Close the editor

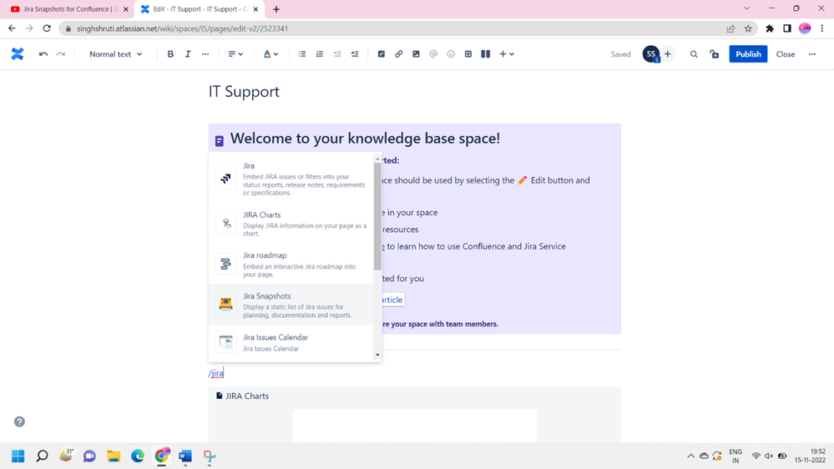click(785, 53)
